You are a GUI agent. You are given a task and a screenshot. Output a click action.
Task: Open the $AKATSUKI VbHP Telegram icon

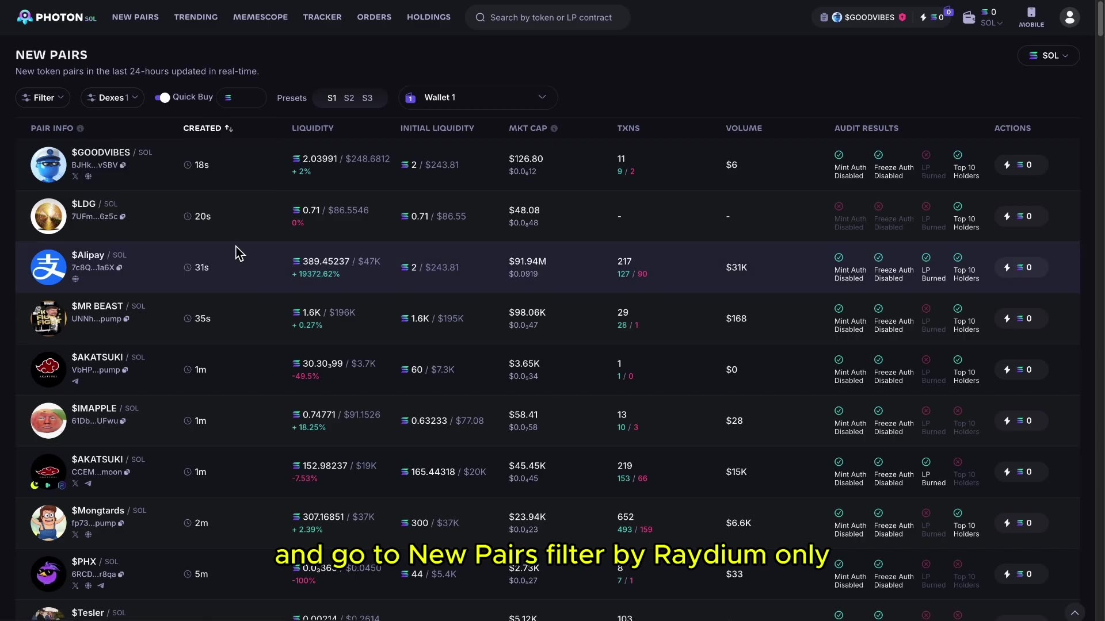pyautogui.click(x=75, y=381)
